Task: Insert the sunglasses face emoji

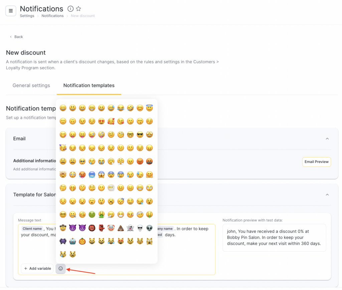Action: [x=140, y=135]
